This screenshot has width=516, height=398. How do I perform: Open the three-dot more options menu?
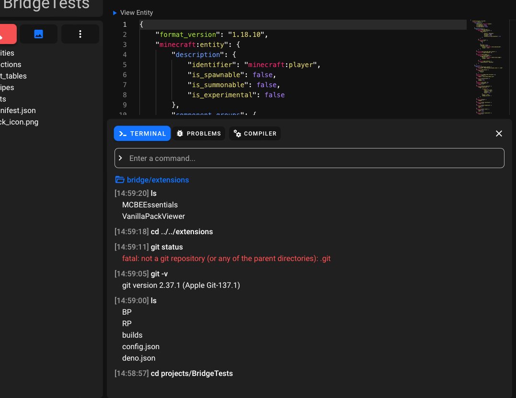(x=80, y=34)
